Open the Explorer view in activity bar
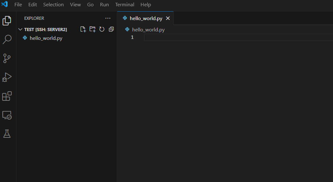This screenshot has height=182, width=333. pos(7,21)
